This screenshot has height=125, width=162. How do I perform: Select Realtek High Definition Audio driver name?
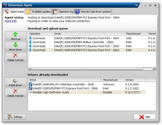[x=51, y=92]
